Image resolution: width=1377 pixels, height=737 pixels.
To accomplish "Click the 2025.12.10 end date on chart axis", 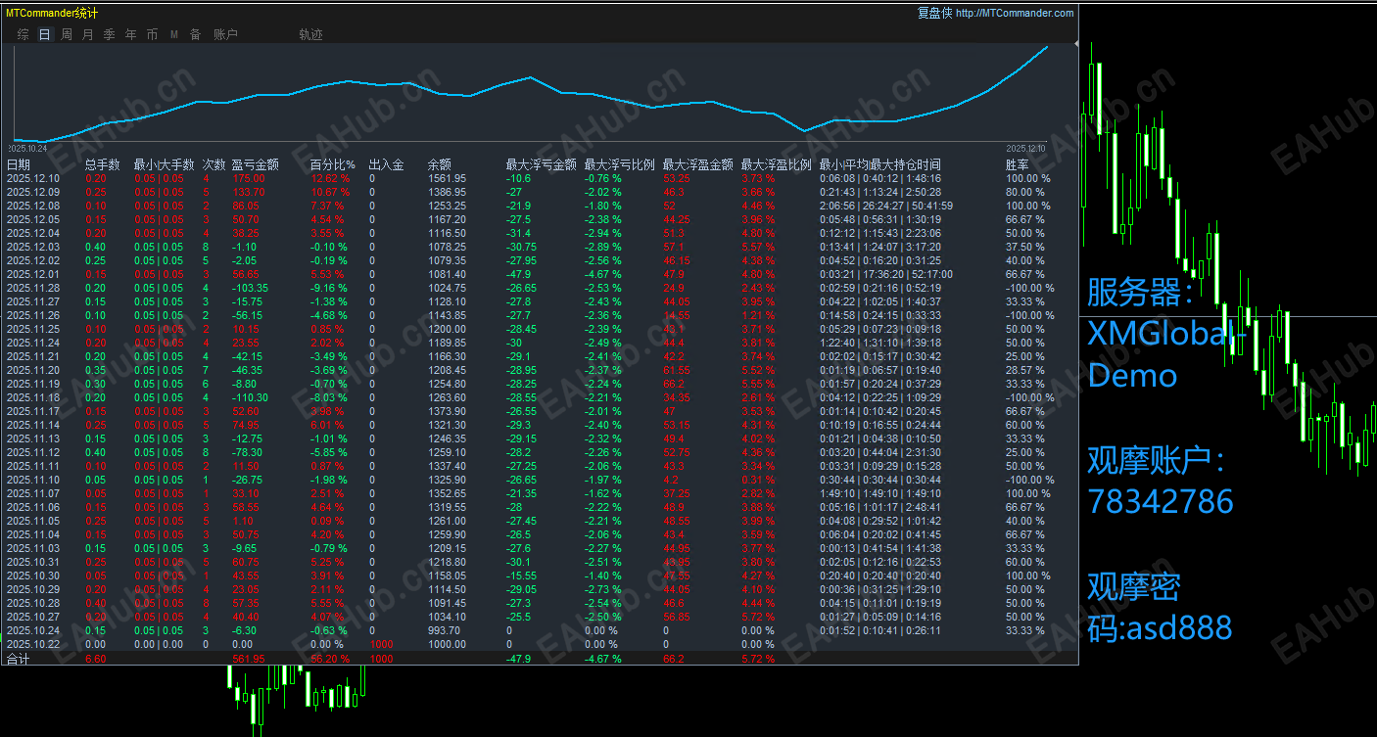I will (1026, 148).
